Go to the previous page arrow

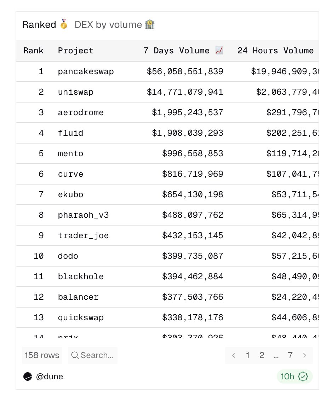click(234, 355)
